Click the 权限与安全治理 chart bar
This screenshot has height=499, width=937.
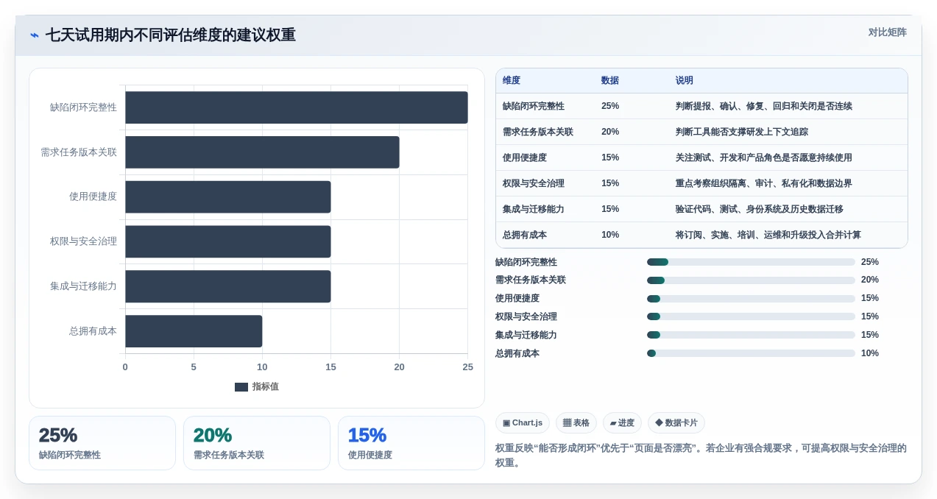227,241
